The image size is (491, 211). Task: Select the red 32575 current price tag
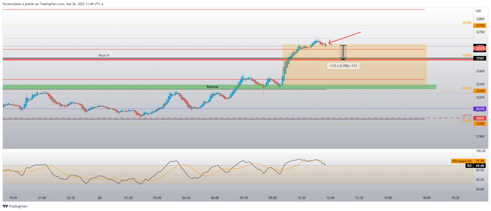pyautogui.click(x=480, y=49)
